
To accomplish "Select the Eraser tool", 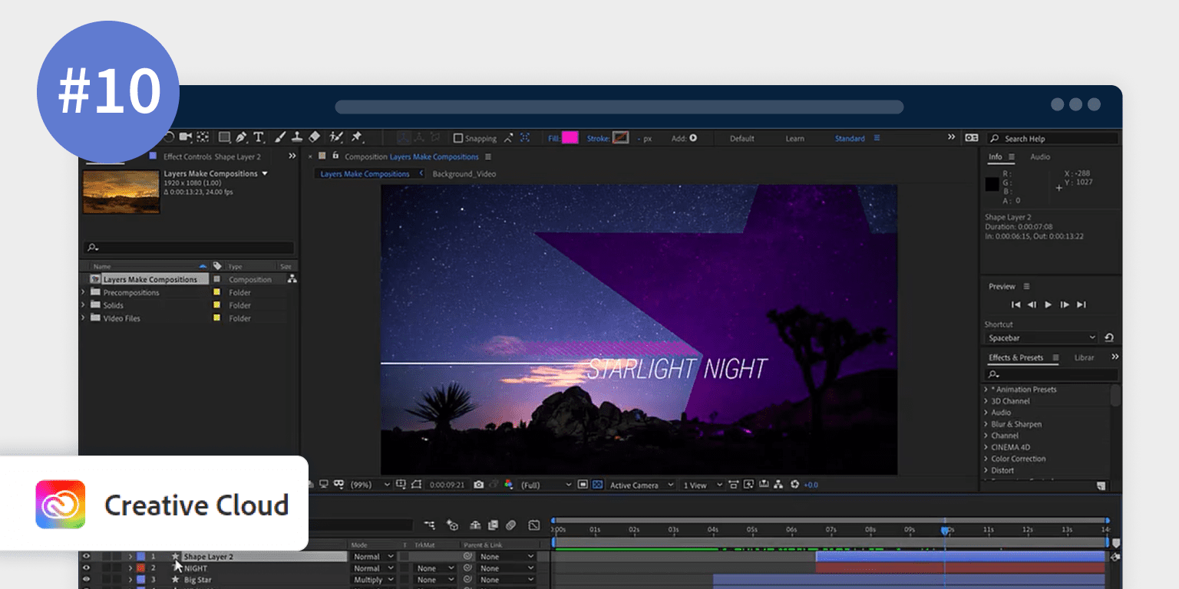I will tap(314, 137).
